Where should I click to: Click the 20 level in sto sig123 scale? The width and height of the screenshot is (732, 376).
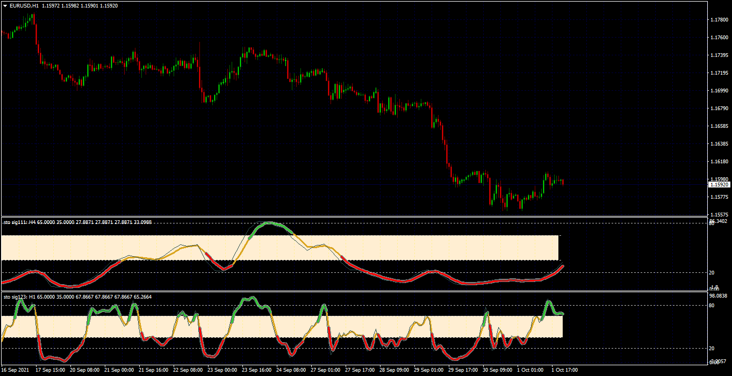click(x=712, y=348)
